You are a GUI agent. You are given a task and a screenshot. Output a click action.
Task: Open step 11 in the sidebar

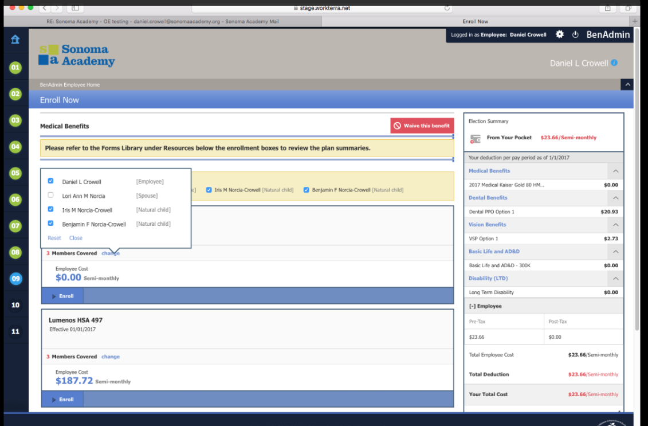15,331
